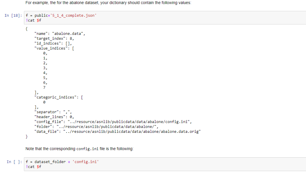Click the "target_index": 8 output line
The height and width of the screenshot is (174, 306).
coord(54,39)
